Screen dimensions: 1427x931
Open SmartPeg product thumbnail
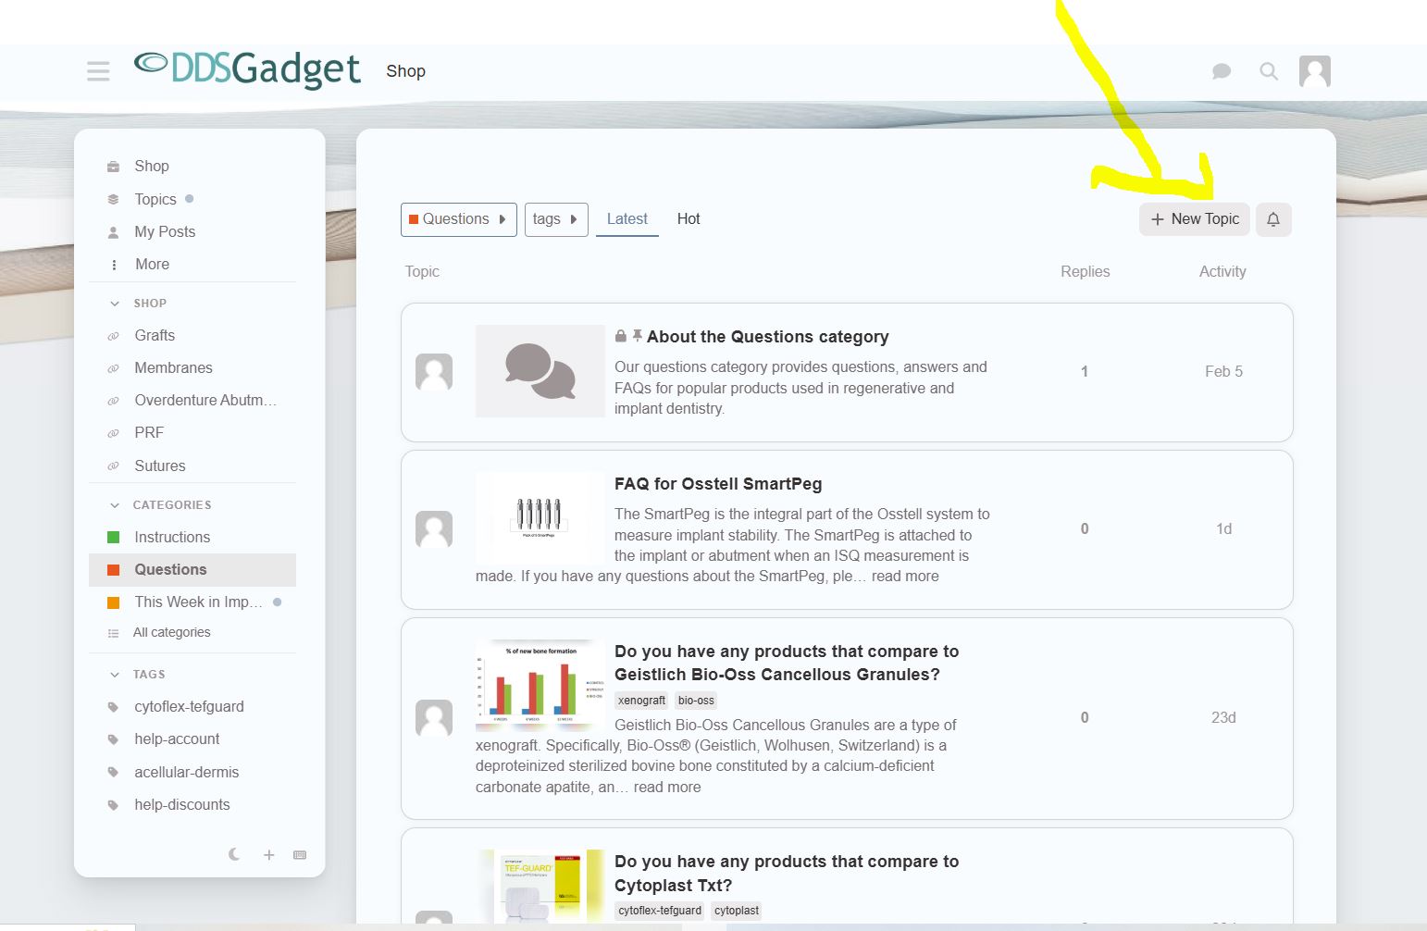point(540,518)
